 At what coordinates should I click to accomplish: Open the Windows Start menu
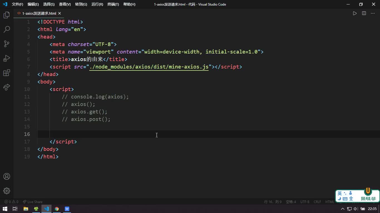click(x=5, y=209)
